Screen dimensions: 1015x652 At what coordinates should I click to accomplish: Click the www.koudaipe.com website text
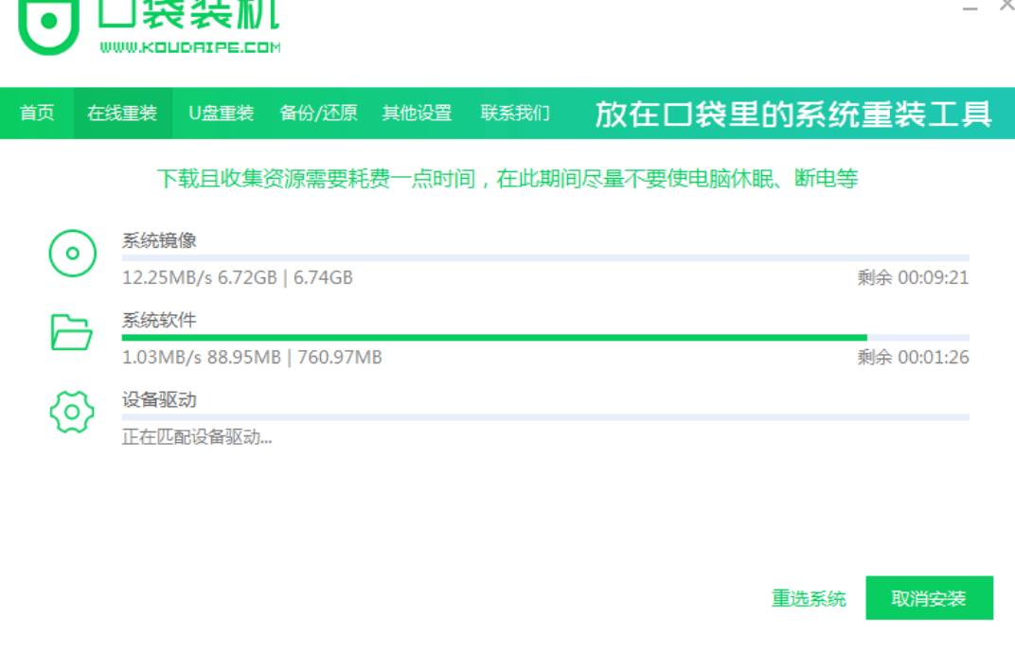pos(189,47)
